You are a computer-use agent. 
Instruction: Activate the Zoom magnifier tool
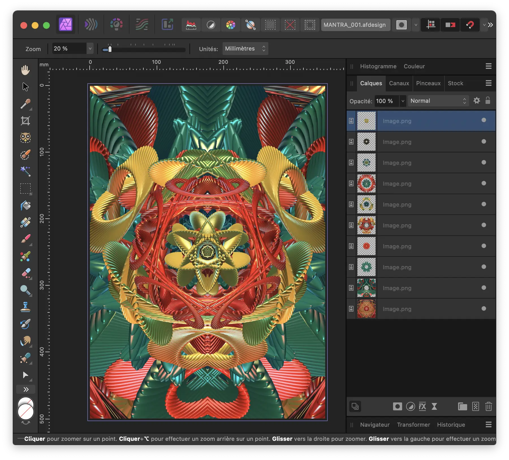[25, 290]
